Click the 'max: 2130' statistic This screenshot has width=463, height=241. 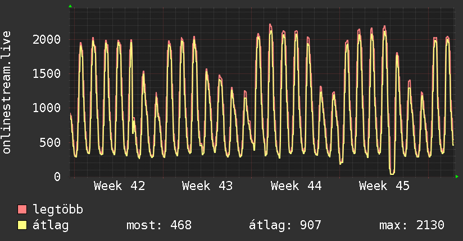click(x=412, y=225)
